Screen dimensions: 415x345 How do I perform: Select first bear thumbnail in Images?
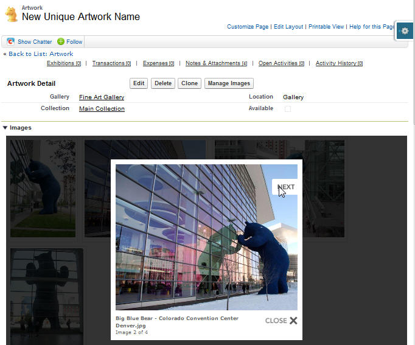[43, 188]
